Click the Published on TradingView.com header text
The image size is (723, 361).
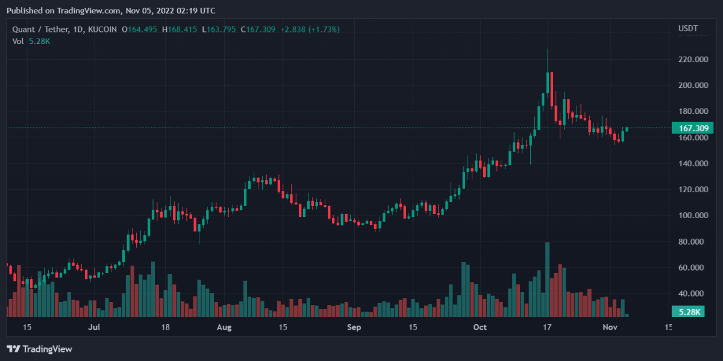click(x=110, y=11)
